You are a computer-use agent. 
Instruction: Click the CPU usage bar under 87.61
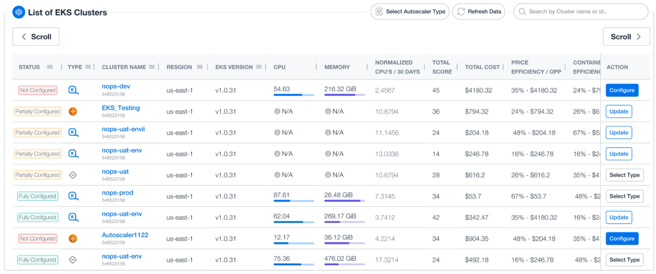click(294, 201)
